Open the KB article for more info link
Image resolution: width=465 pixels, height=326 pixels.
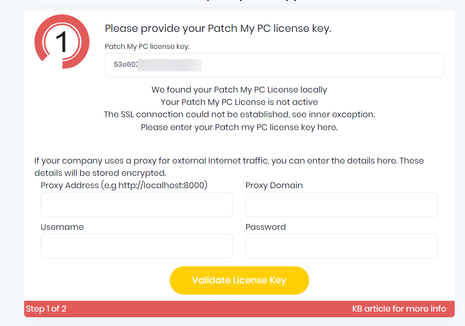coord(399,309)
